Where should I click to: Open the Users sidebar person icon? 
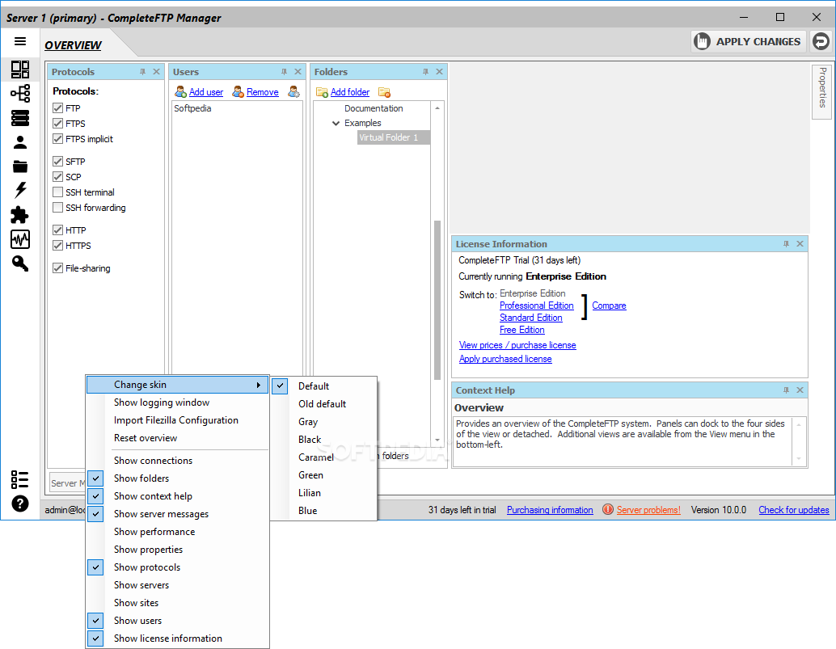(x=20, y=142)
